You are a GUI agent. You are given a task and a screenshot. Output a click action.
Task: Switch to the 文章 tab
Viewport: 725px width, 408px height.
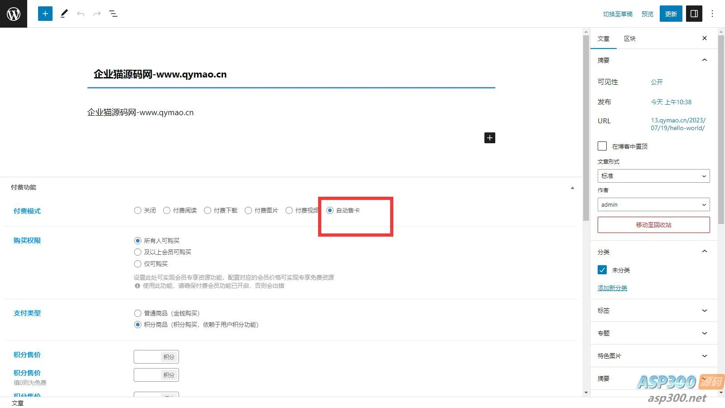(604, 39)
